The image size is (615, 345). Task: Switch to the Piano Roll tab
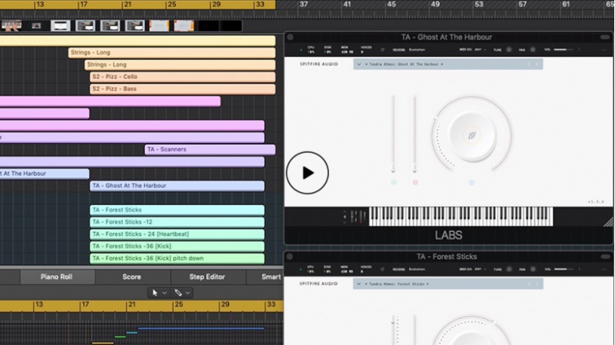tap(56, 277)
